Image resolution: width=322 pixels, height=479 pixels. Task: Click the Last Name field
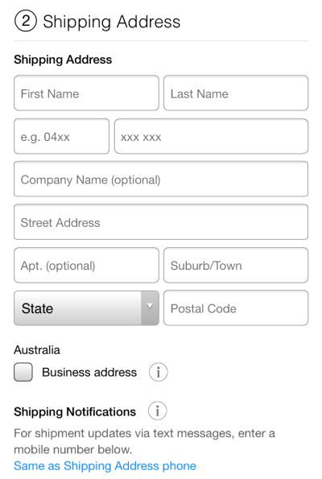(x=236, y=93)
